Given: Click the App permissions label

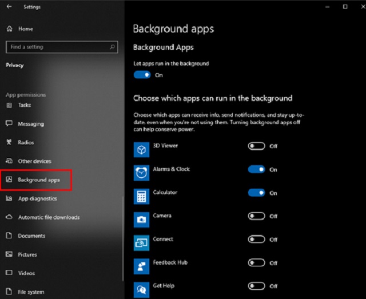Looking at the screenshot, I should 26,95.
